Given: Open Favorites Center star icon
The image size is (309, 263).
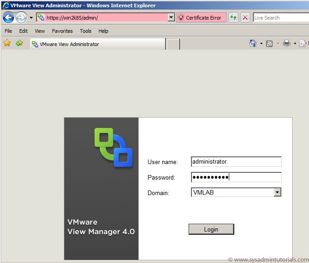Looking at the screenshot, I should pos(7,43).
